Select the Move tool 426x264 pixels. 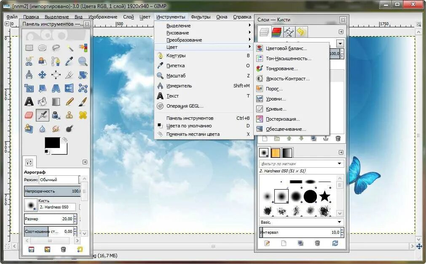click(x=43, y=74)
